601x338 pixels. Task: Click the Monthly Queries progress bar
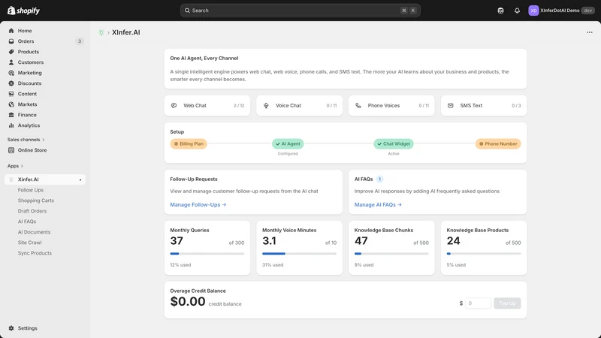point(207,254)
